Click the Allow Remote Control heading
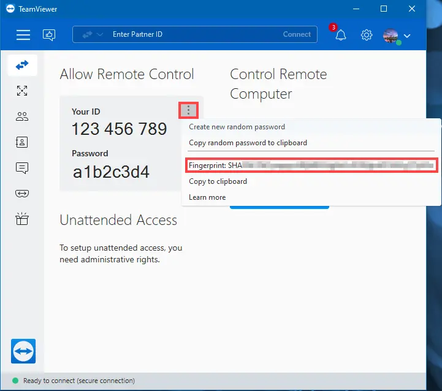The image size is (442, 391). tap(127, 74)
